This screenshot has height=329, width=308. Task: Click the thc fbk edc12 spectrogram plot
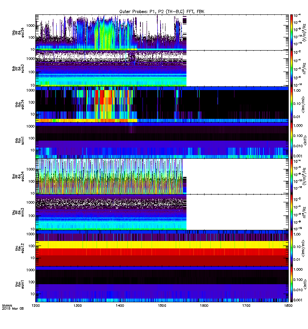point(162,248)
